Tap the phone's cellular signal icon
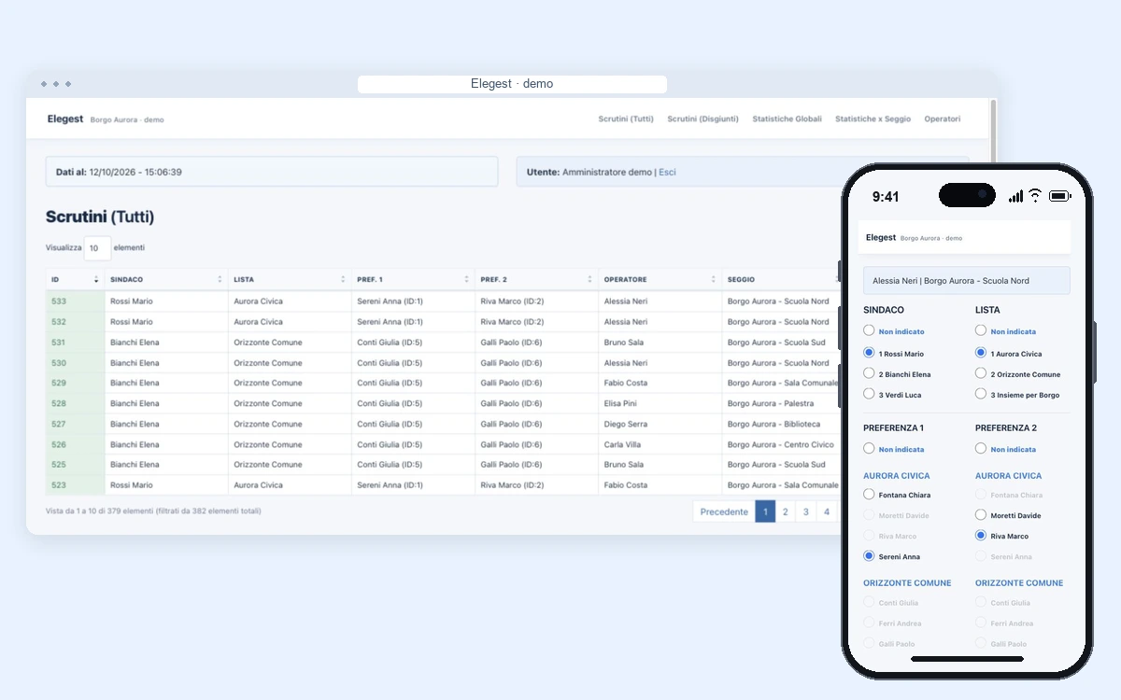The image size is (1121, 700). 1015,196
